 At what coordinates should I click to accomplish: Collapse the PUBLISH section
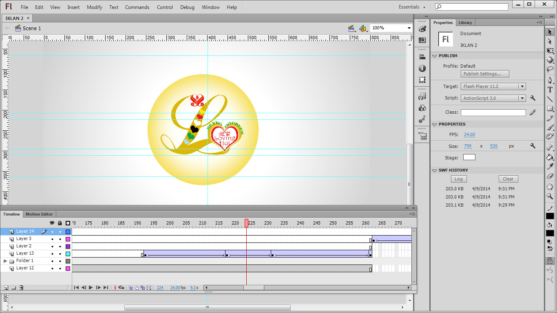coord(435,56)
